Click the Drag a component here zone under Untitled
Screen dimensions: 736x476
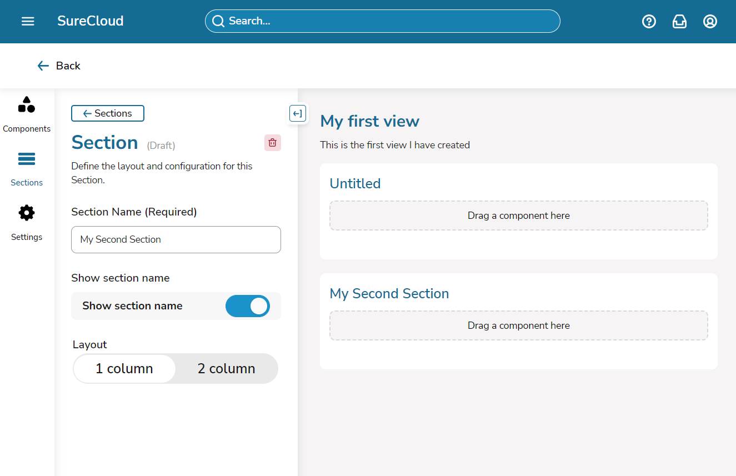point(518,216)
